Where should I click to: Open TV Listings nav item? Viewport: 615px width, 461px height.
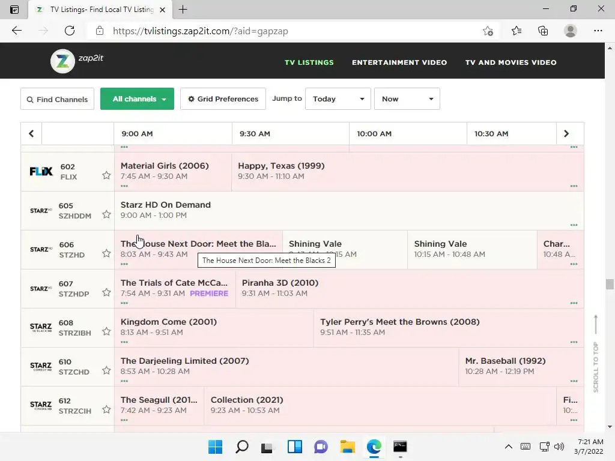point(309,62)
